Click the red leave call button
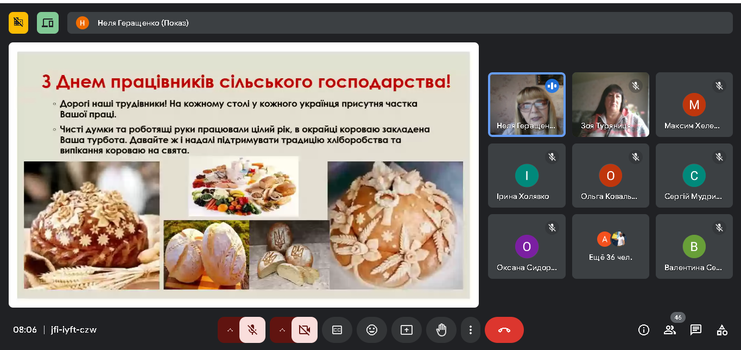The height and width of the screenshot is (350, 741). coord(504,330)
